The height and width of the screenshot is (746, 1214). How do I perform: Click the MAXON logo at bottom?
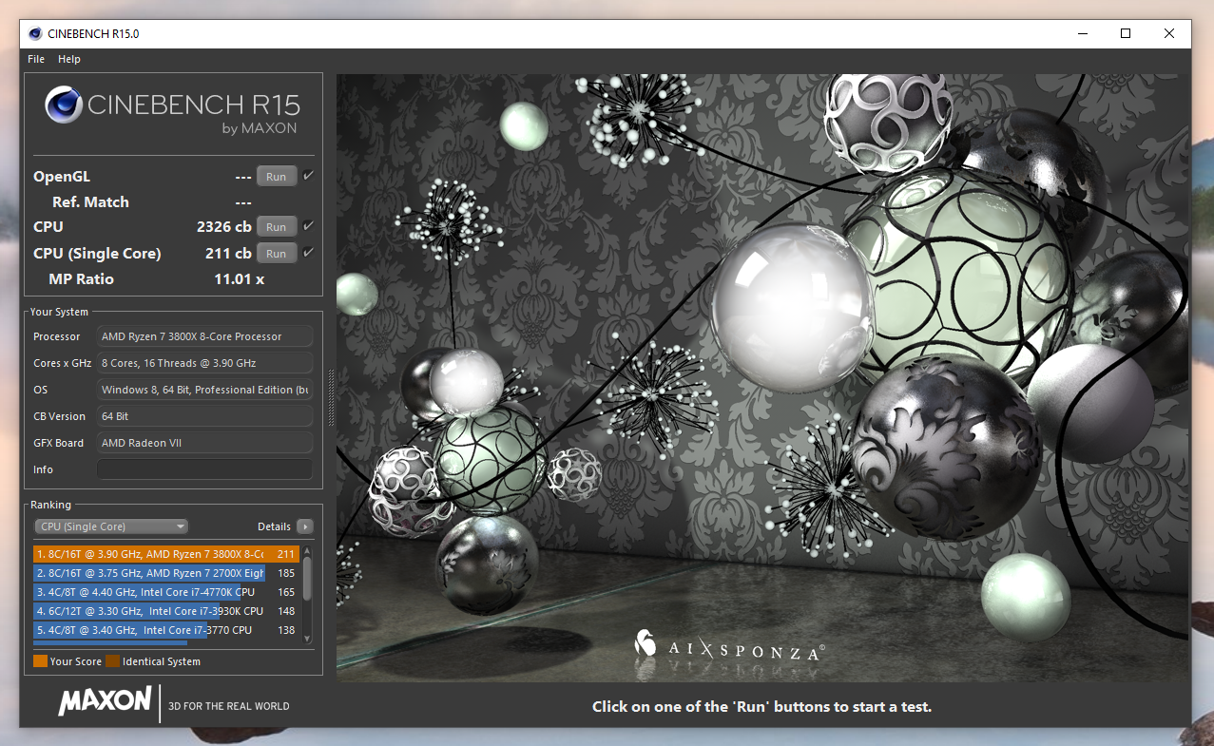coord(105,701)
